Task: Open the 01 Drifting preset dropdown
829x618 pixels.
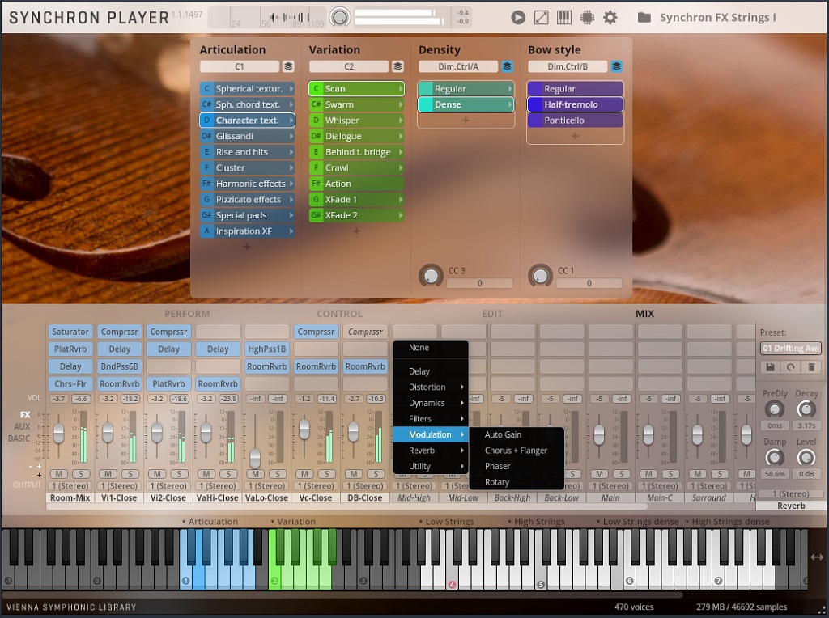Action: point(791,348)
